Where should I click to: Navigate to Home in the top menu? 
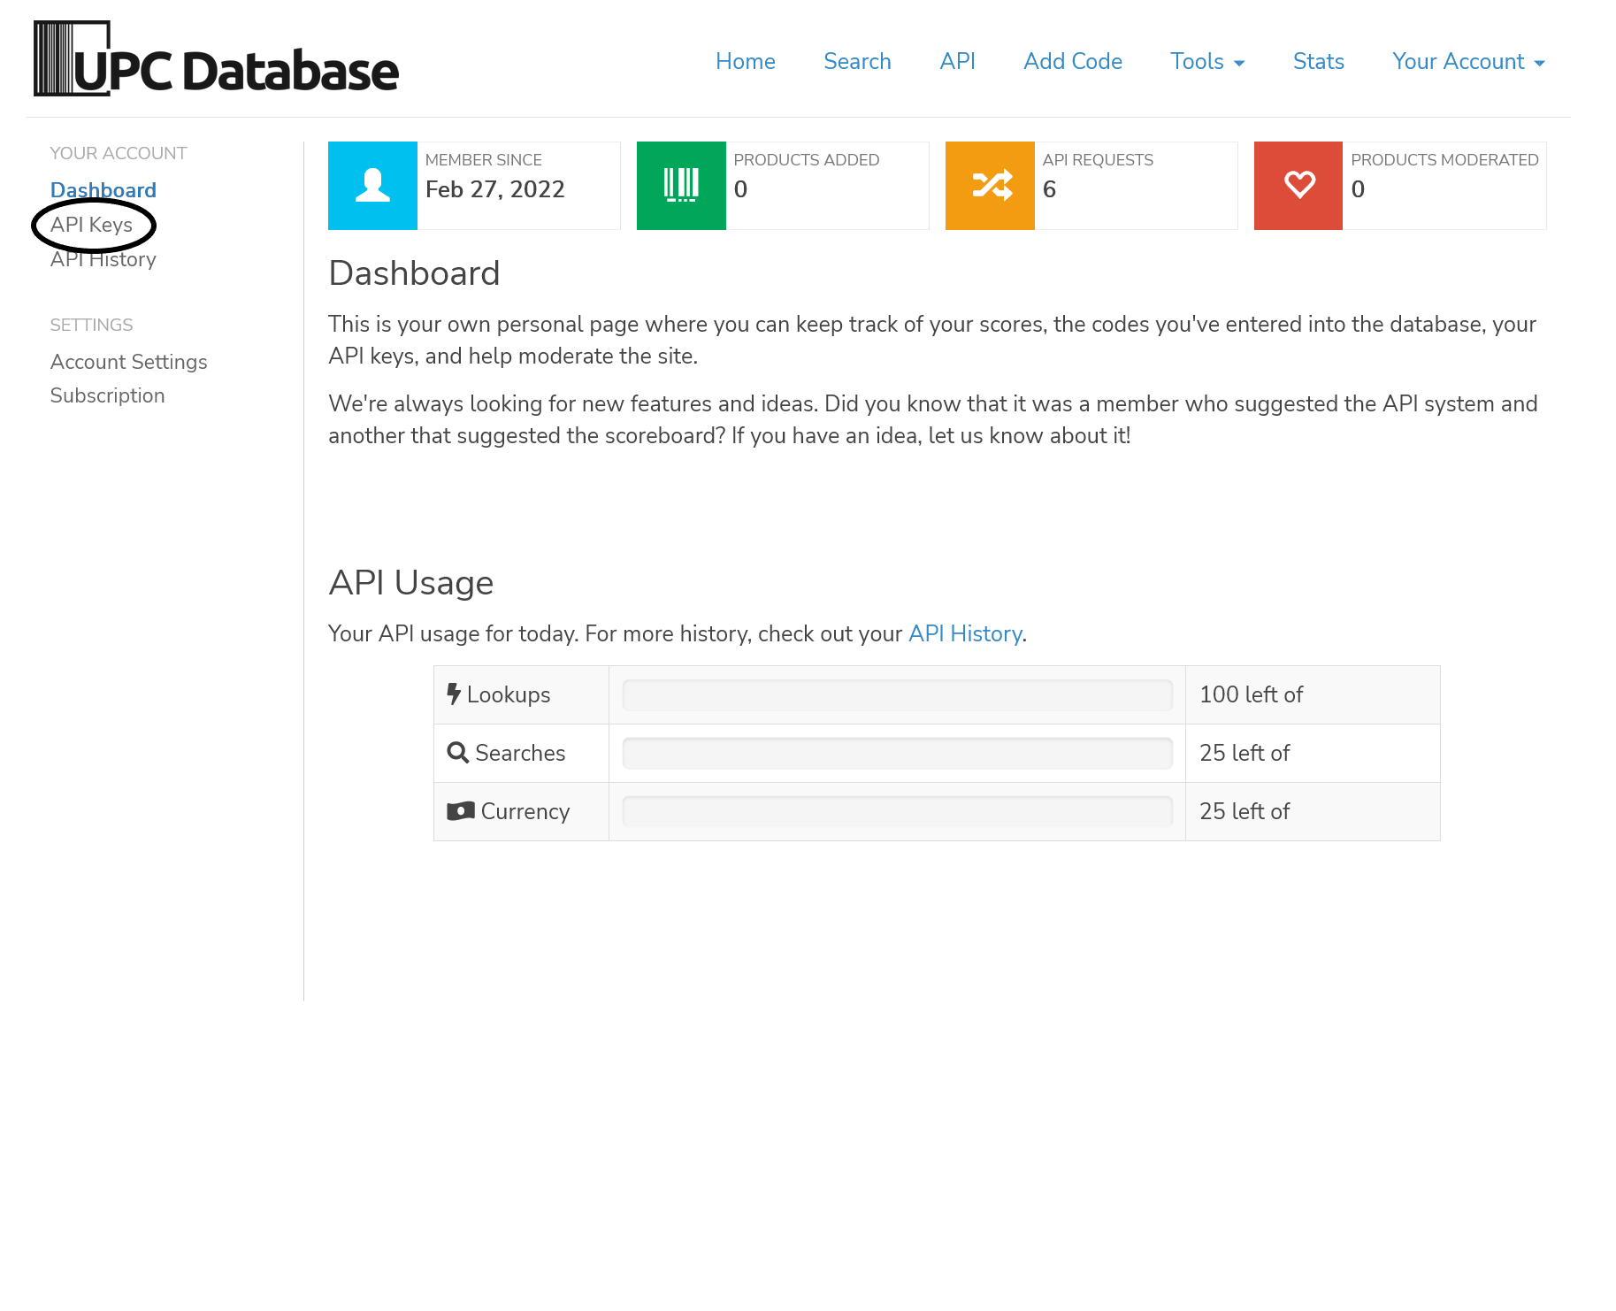click(745, 62)
